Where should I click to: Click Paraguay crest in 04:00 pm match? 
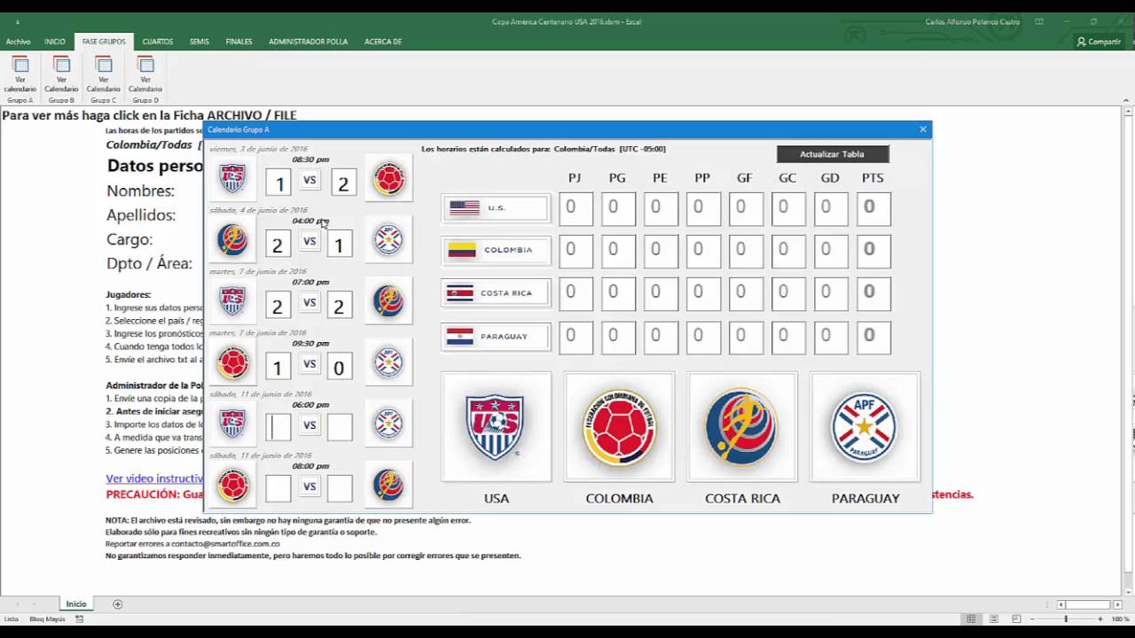[x=388, y=240]
